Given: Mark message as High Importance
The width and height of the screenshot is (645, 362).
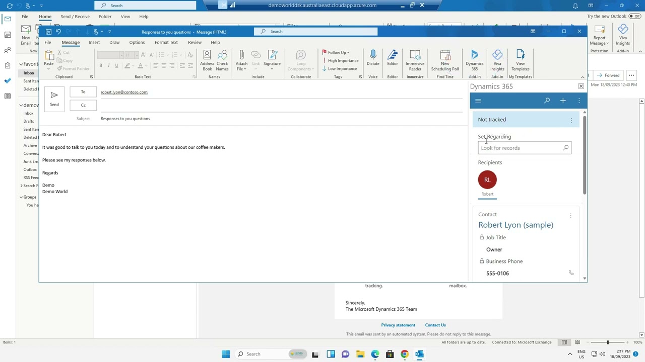Looking at the screenshot, I should (x=340, y=60).
